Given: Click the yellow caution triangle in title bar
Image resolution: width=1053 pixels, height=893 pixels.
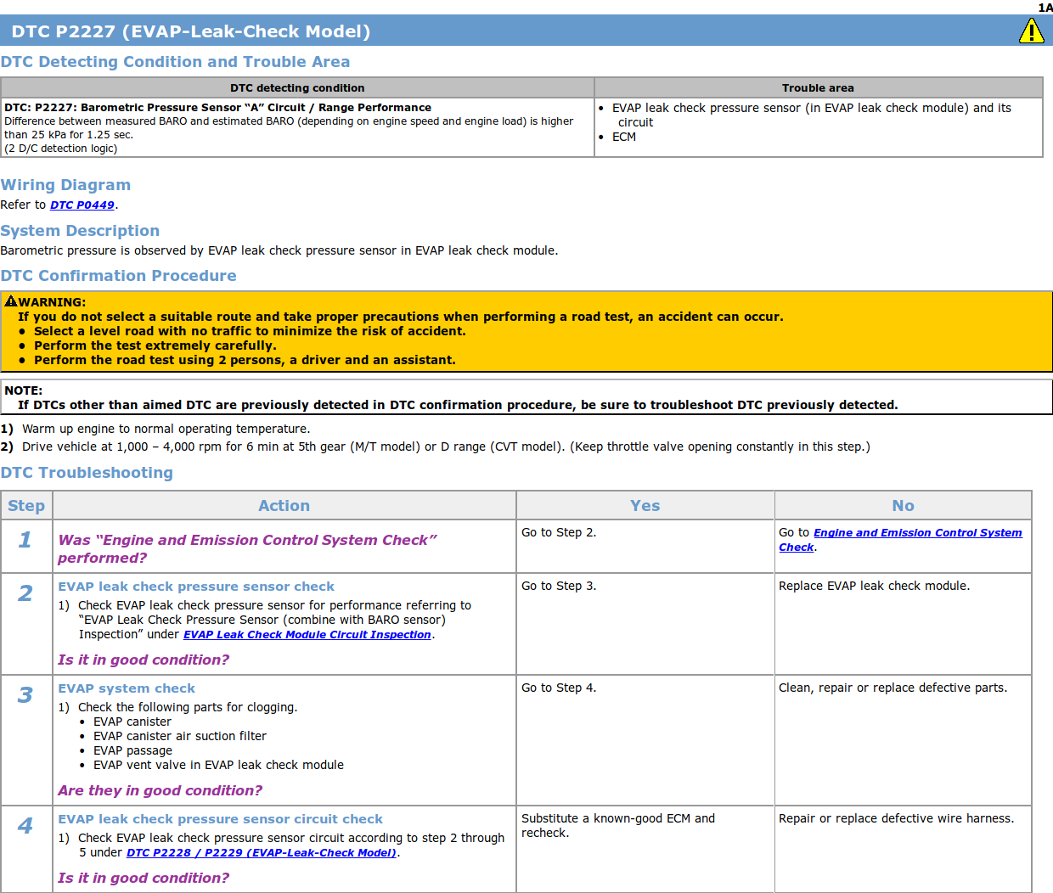Looking at the screenshot, I should coord(1031,31).
